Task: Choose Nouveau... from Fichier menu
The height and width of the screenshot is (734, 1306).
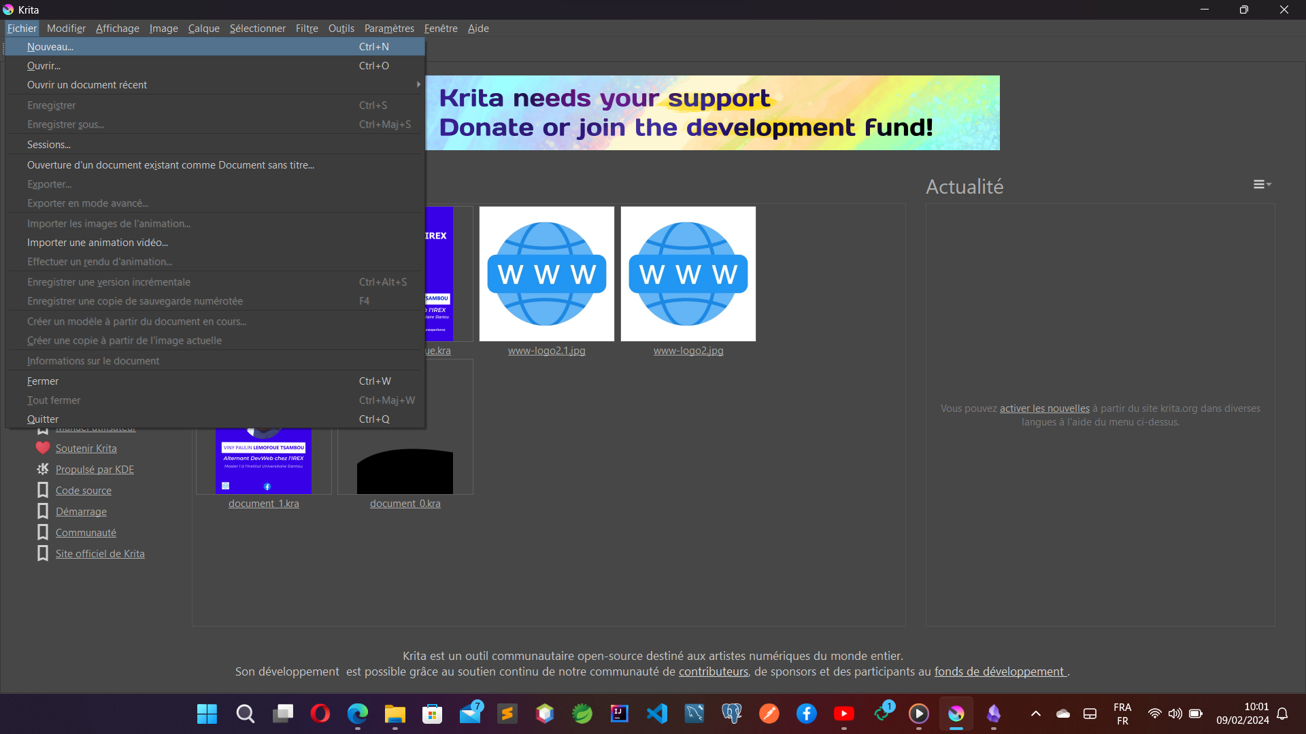Action: pyautogui.click(x=215, y=47)
